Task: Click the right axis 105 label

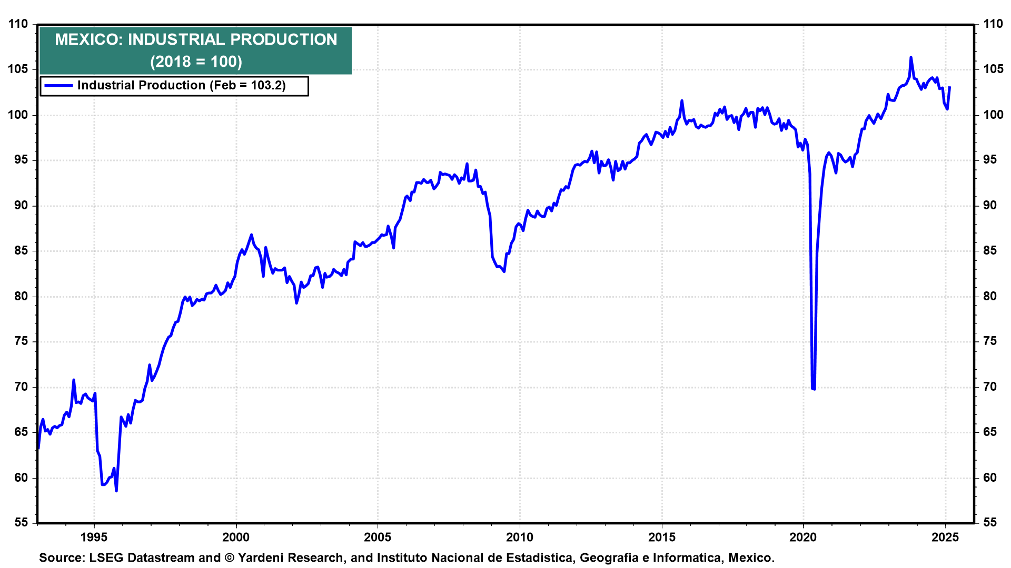Action: [993, 69]
